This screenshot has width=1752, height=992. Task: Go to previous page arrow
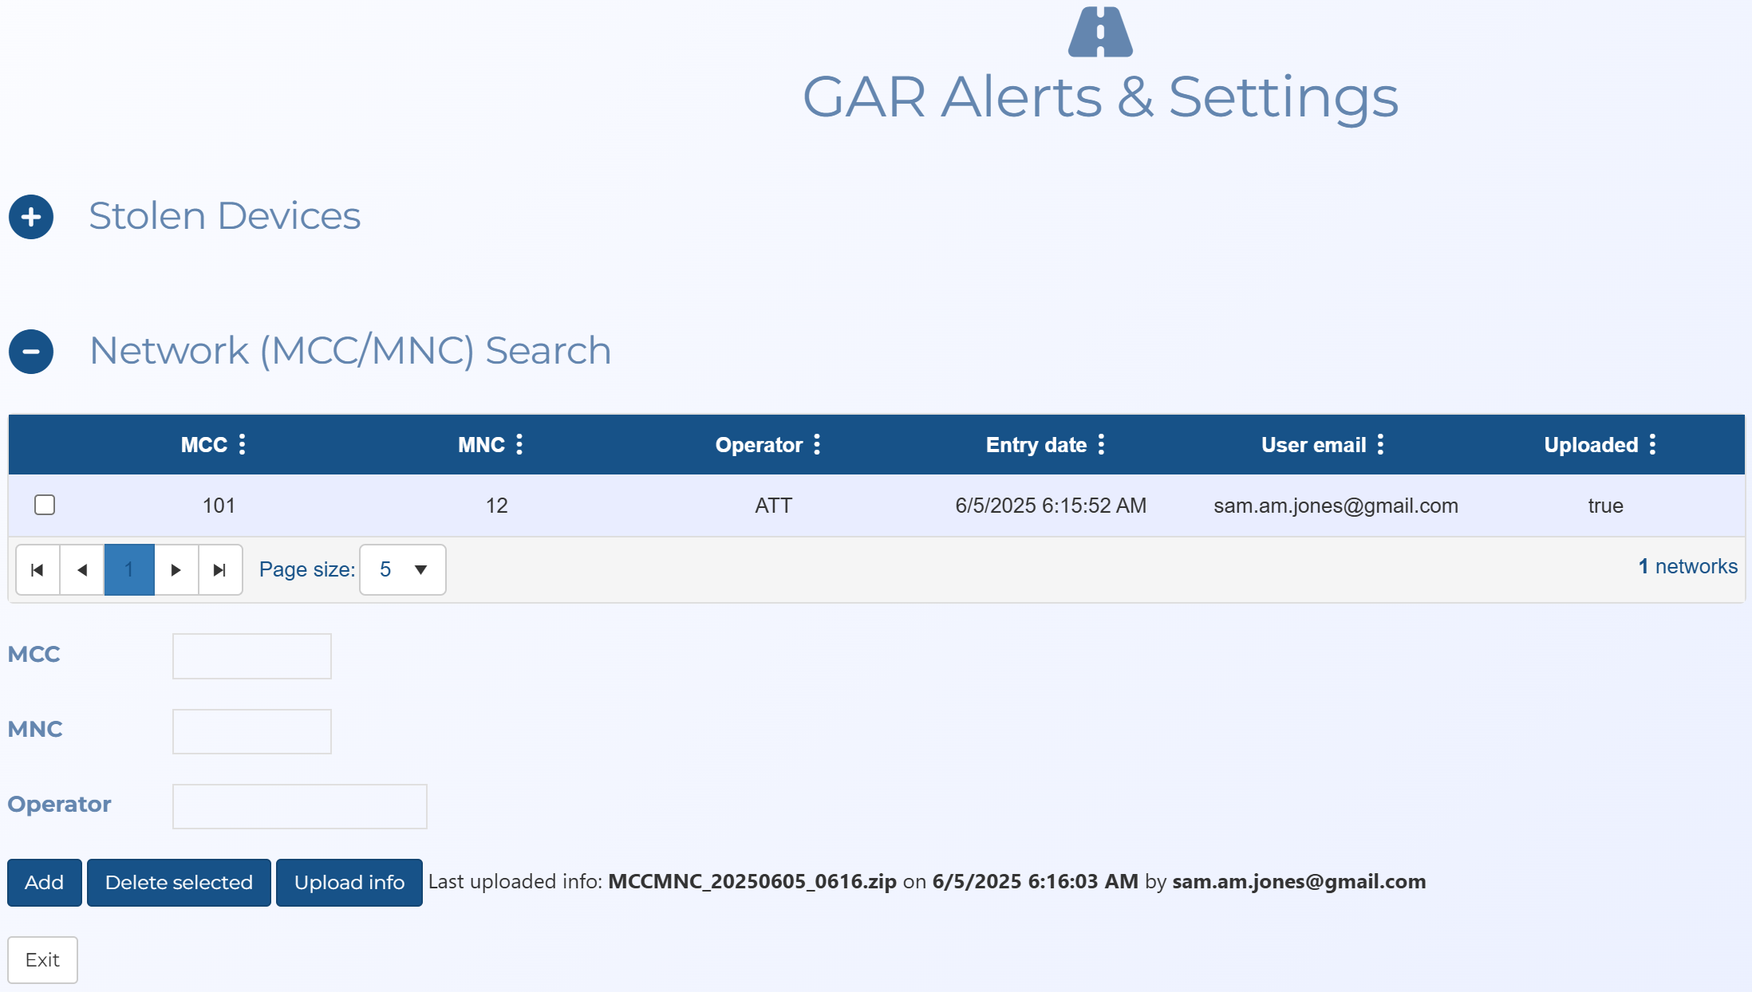[x=82, y=570]
